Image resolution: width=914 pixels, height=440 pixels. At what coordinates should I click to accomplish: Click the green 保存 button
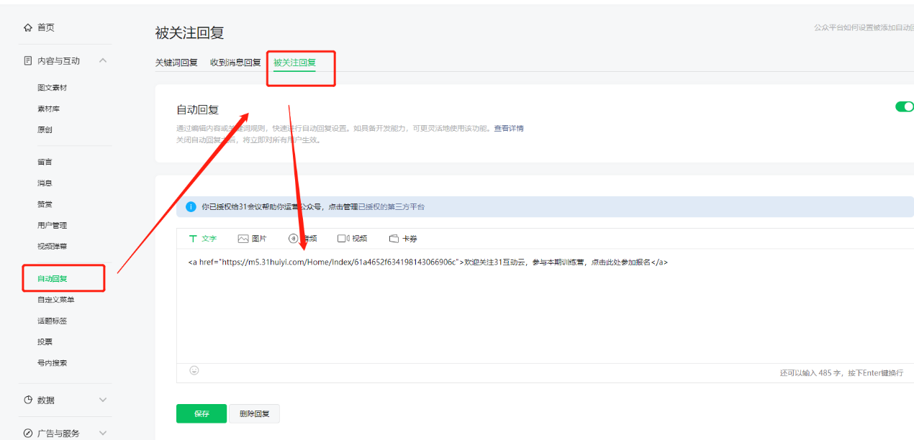tap(202, 413)
